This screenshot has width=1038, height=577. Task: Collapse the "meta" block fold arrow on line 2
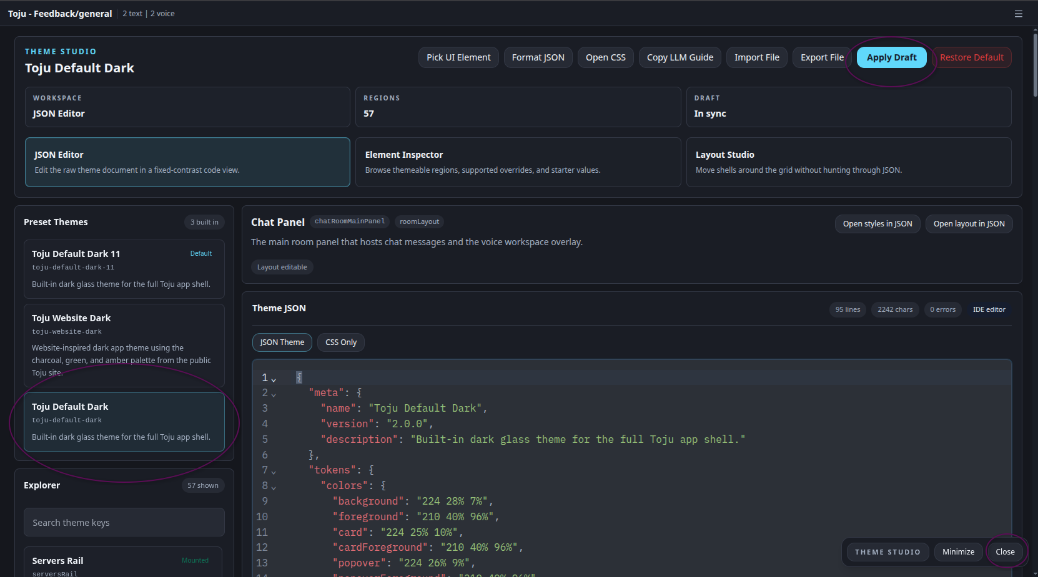click(274, 394)
